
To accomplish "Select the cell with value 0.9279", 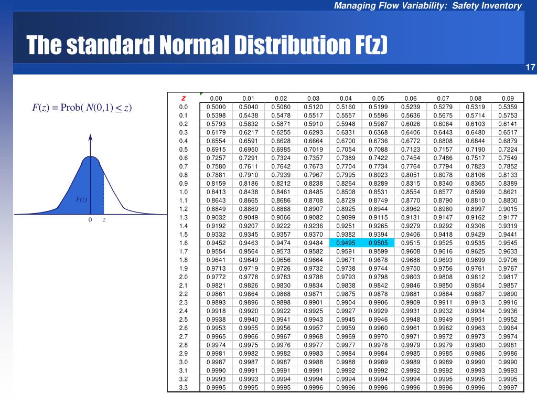I will pos(410,226).
